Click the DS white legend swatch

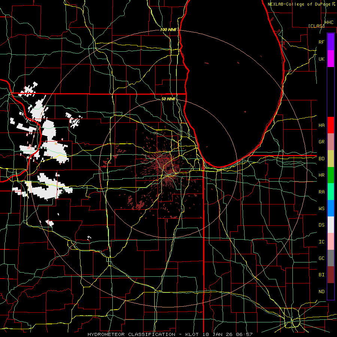[x=331, y=225]
